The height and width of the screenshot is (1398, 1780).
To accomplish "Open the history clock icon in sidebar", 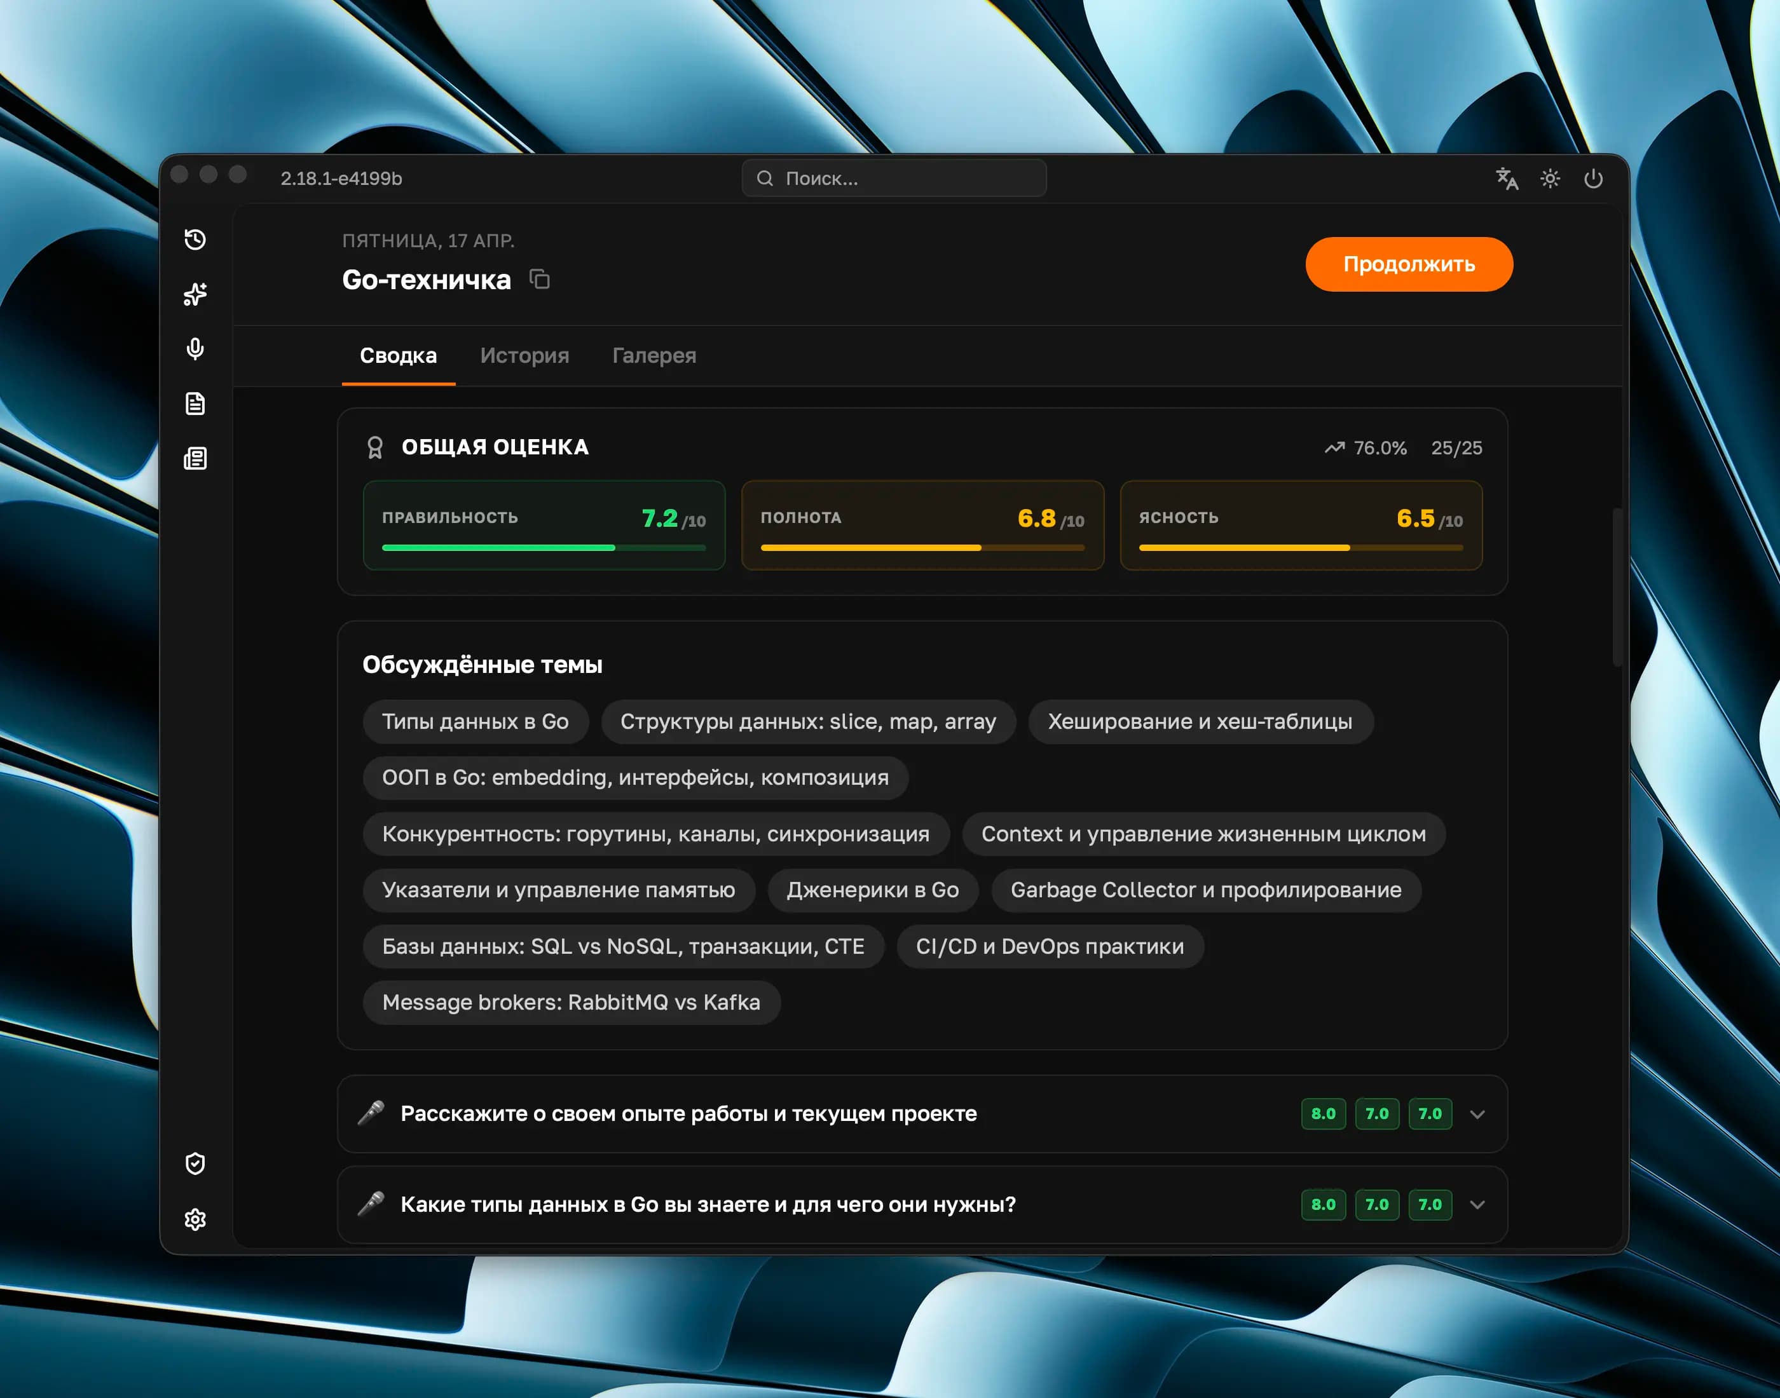I will pos(195,239).
